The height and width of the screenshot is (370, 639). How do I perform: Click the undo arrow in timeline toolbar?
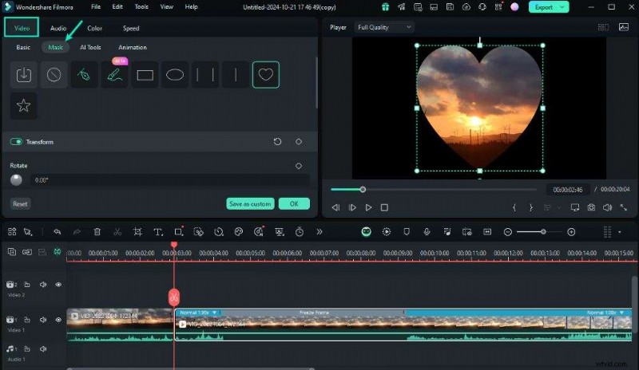pos(57,231)
